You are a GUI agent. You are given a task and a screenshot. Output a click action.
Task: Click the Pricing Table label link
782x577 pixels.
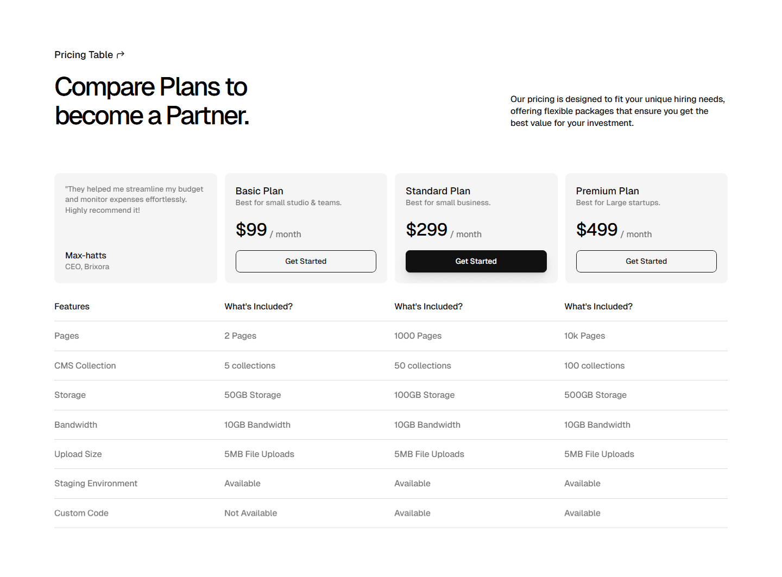pyautogui.click(x=84, y=54)
